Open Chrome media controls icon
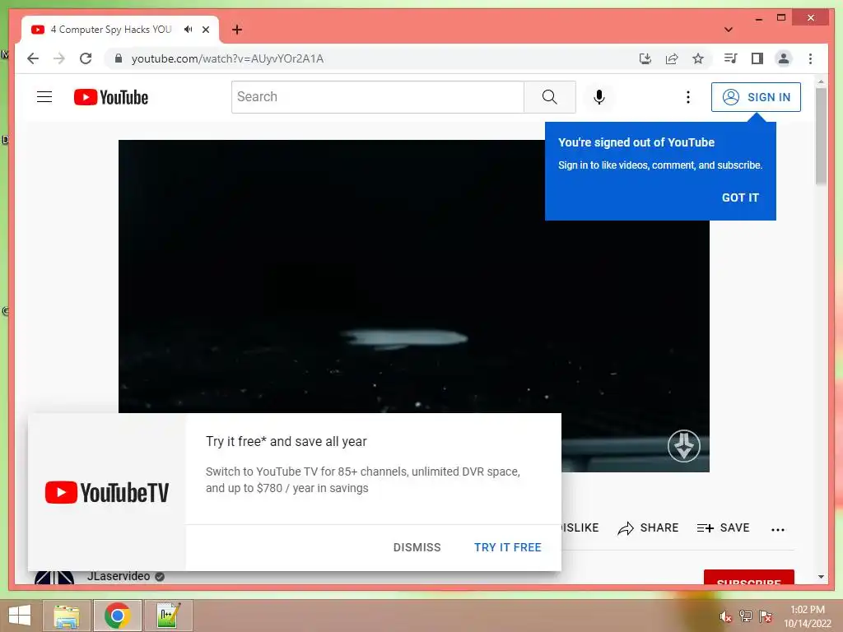The image size is (843, 632). tap(731, 58)
